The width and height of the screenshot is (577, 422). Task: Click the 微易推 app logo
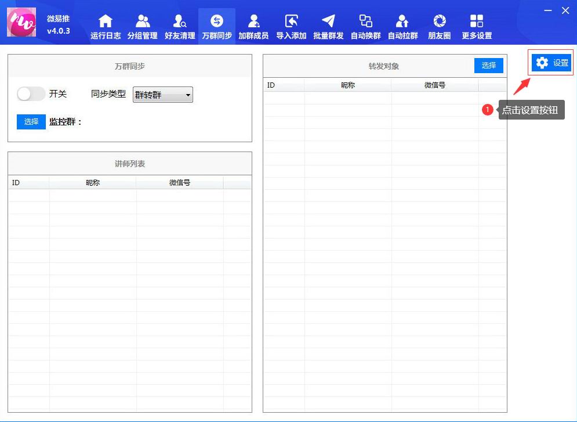coord(21,22)
